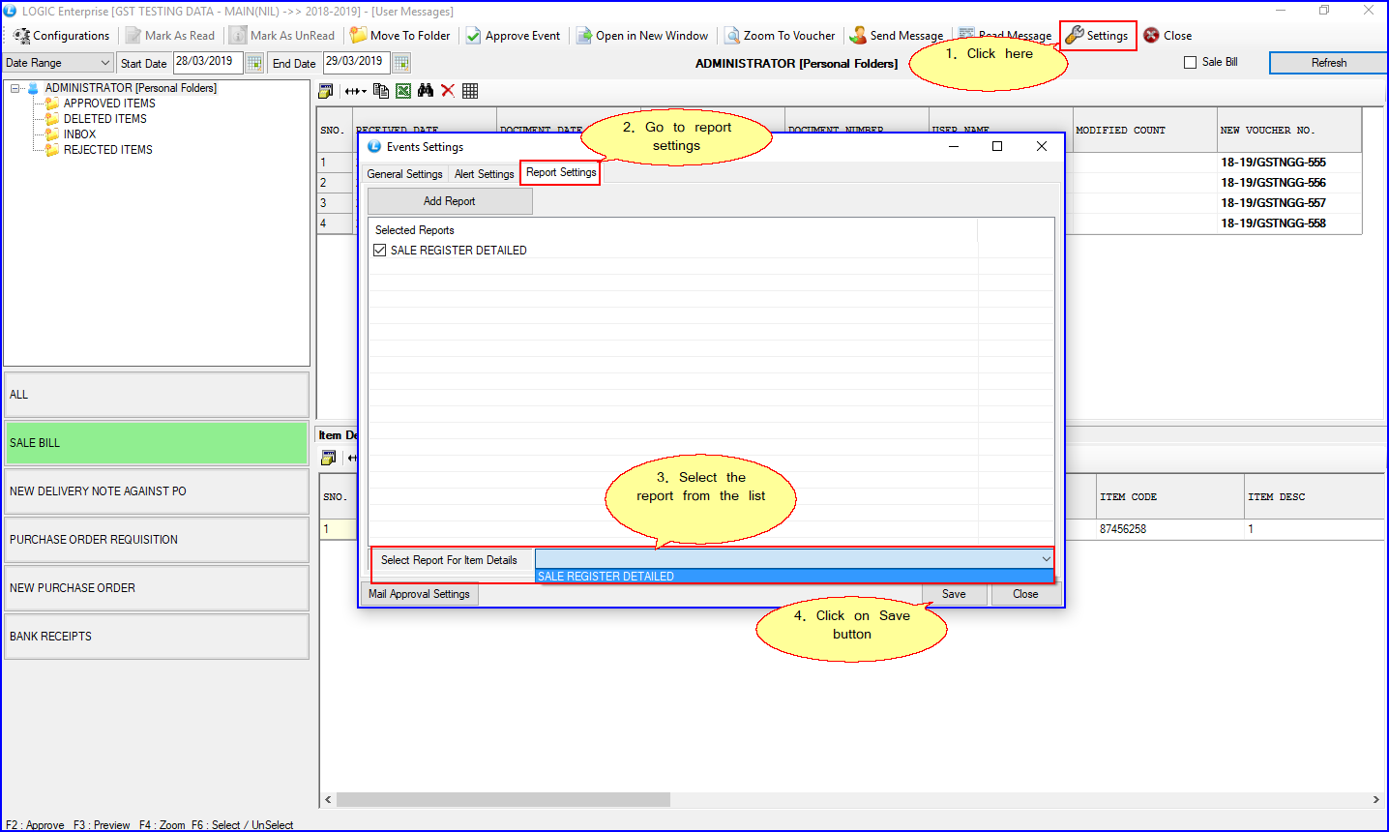
Task: Expand Select Report For Item Details dropdown
Action: (1046, 559)
